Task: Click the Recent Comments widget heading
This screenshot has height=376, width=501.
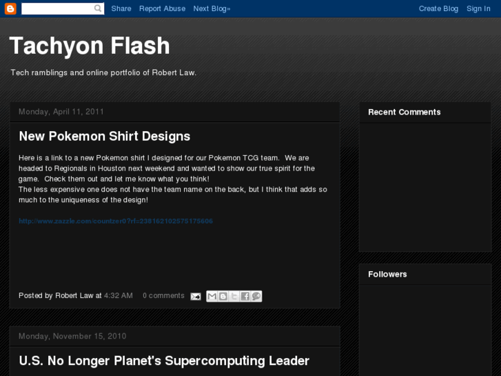Action: [x=405, y=112]
